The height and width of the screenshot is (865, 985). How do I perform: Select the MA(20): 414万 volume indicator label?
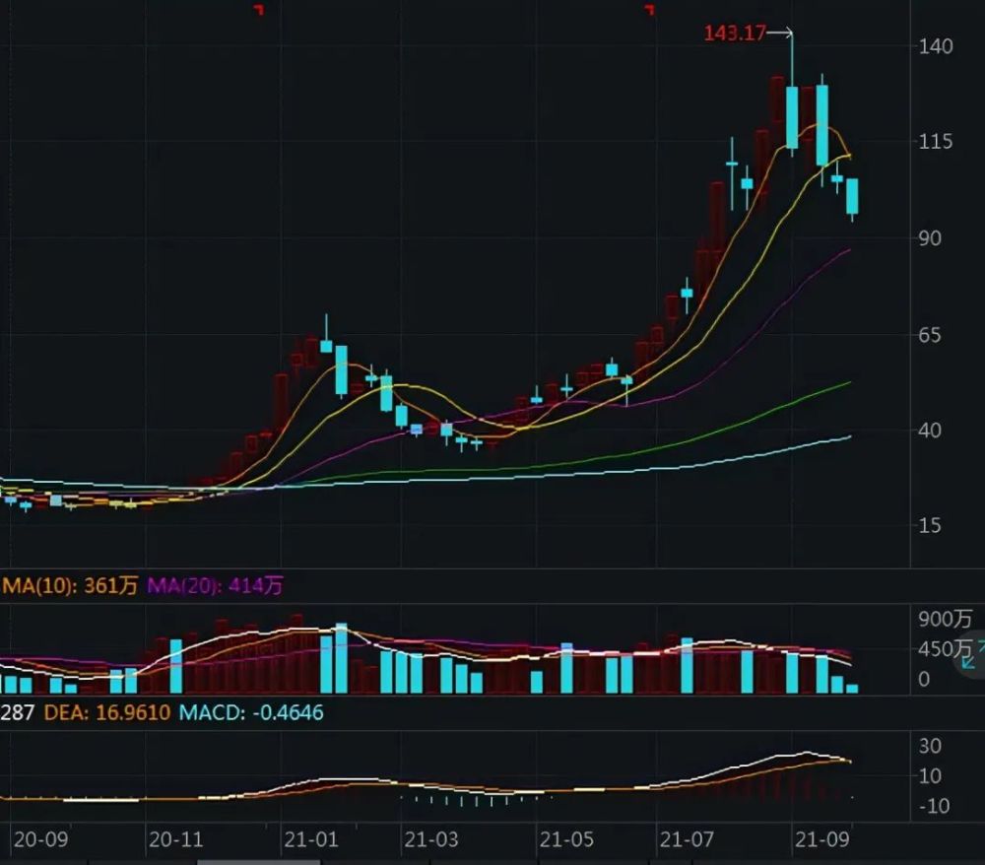coord(216,586)
